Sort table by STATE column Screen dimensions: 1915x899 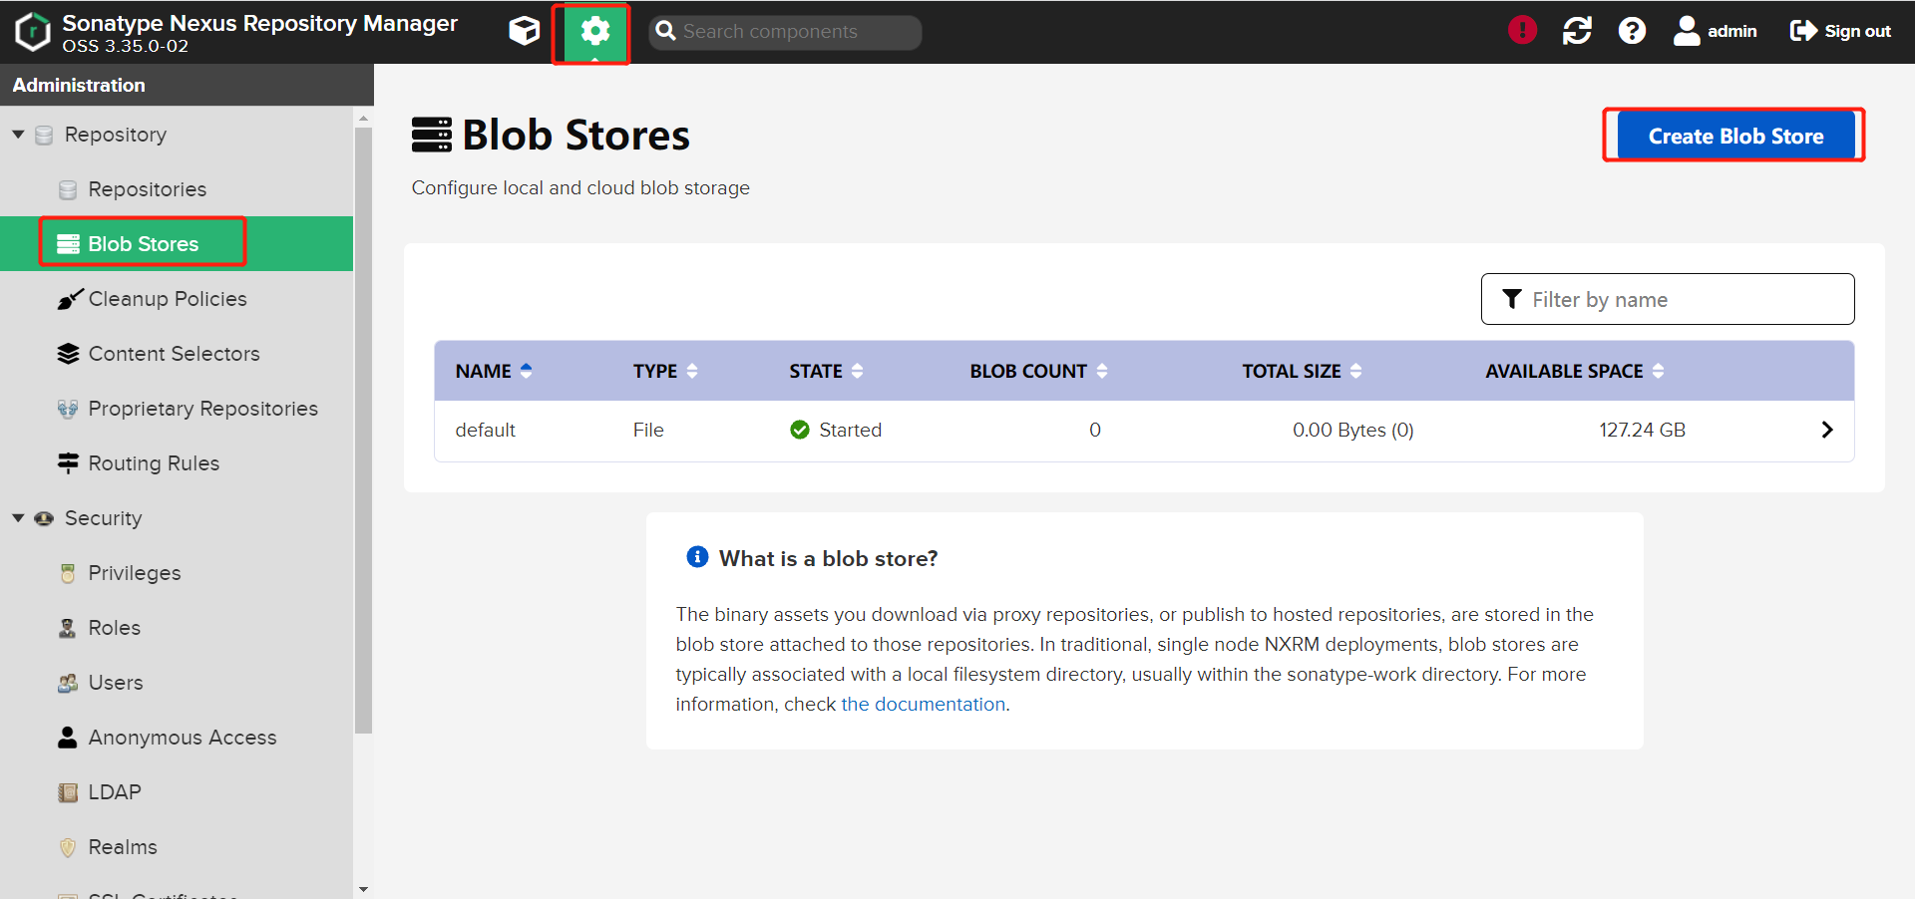[827, 371]
